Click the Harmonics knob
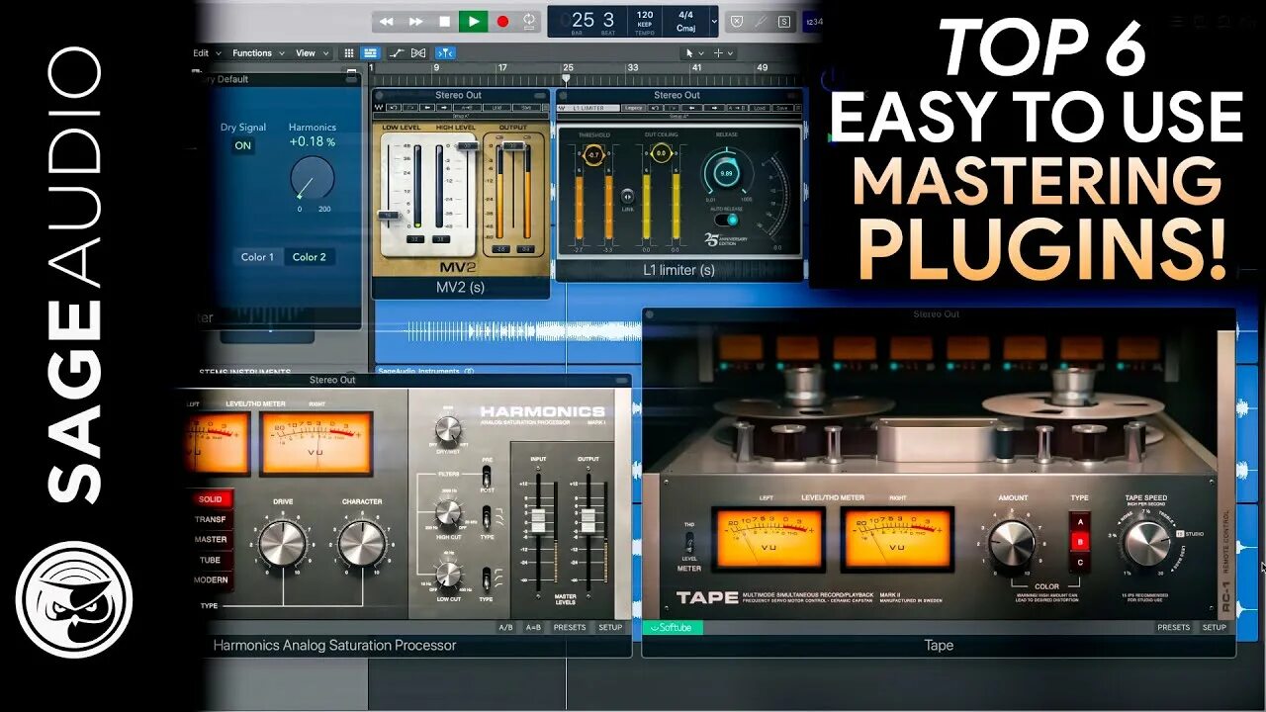 (x=312, y=178)
